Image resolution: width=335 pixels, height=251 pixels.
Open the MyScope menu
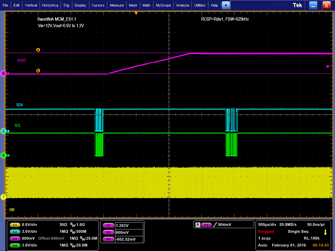163,5
